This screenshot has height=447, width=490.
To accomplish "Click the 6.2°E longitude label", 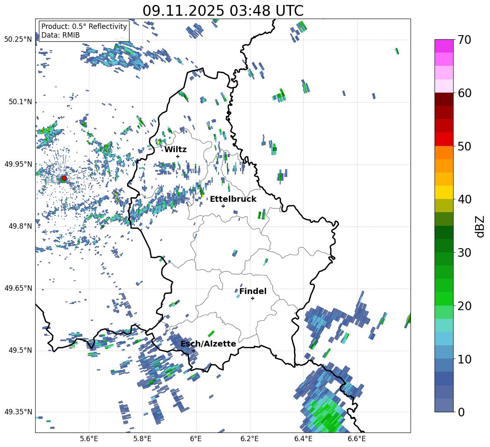I will (250, 439).
